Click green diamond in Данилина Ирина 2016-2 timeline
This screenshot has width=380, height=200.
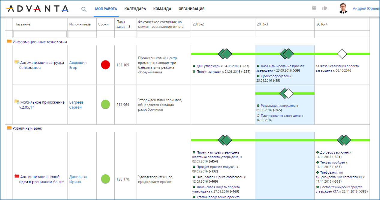[225, 140]
